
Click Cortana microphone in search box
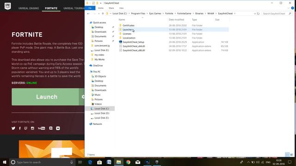(x=72, y=162)
